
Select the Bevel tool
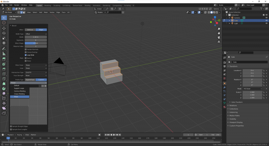[x=4, y=69]
